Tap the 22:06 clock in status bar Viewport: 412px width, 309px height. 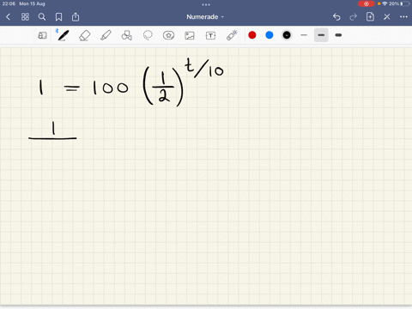(x=9, y=3)
